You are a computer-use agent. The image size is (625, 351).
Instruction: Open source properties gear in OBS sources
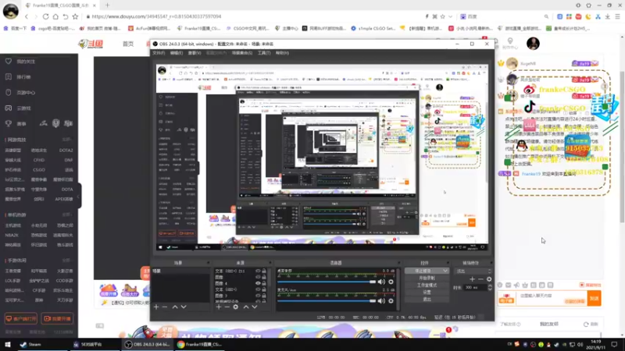click(x=236, y=307)
